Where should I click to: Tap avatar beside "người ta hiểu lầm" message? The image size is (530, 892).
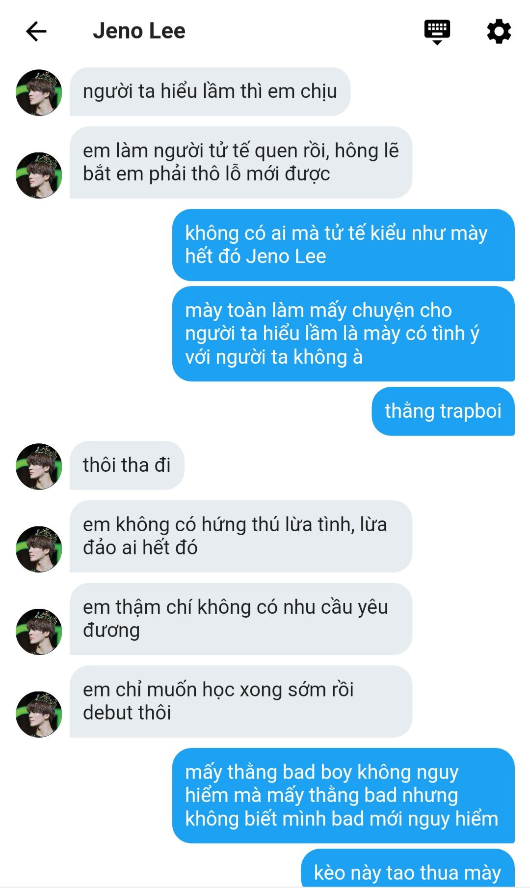tap(39, 92)
